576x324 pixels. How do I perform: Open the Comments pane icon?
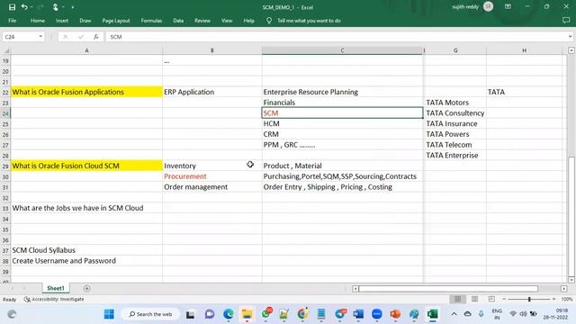[x=566, y=21]
